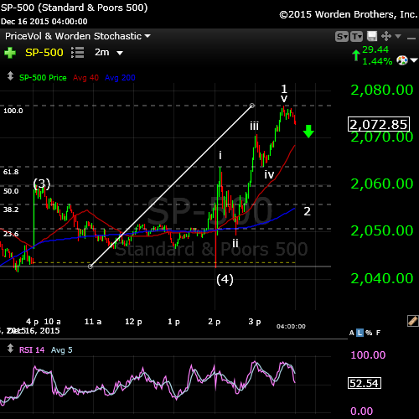Click the upper Fibonacci trendline handle near 100.0
The height and width of the screenshot is (419, 419).
coord(252,106)
